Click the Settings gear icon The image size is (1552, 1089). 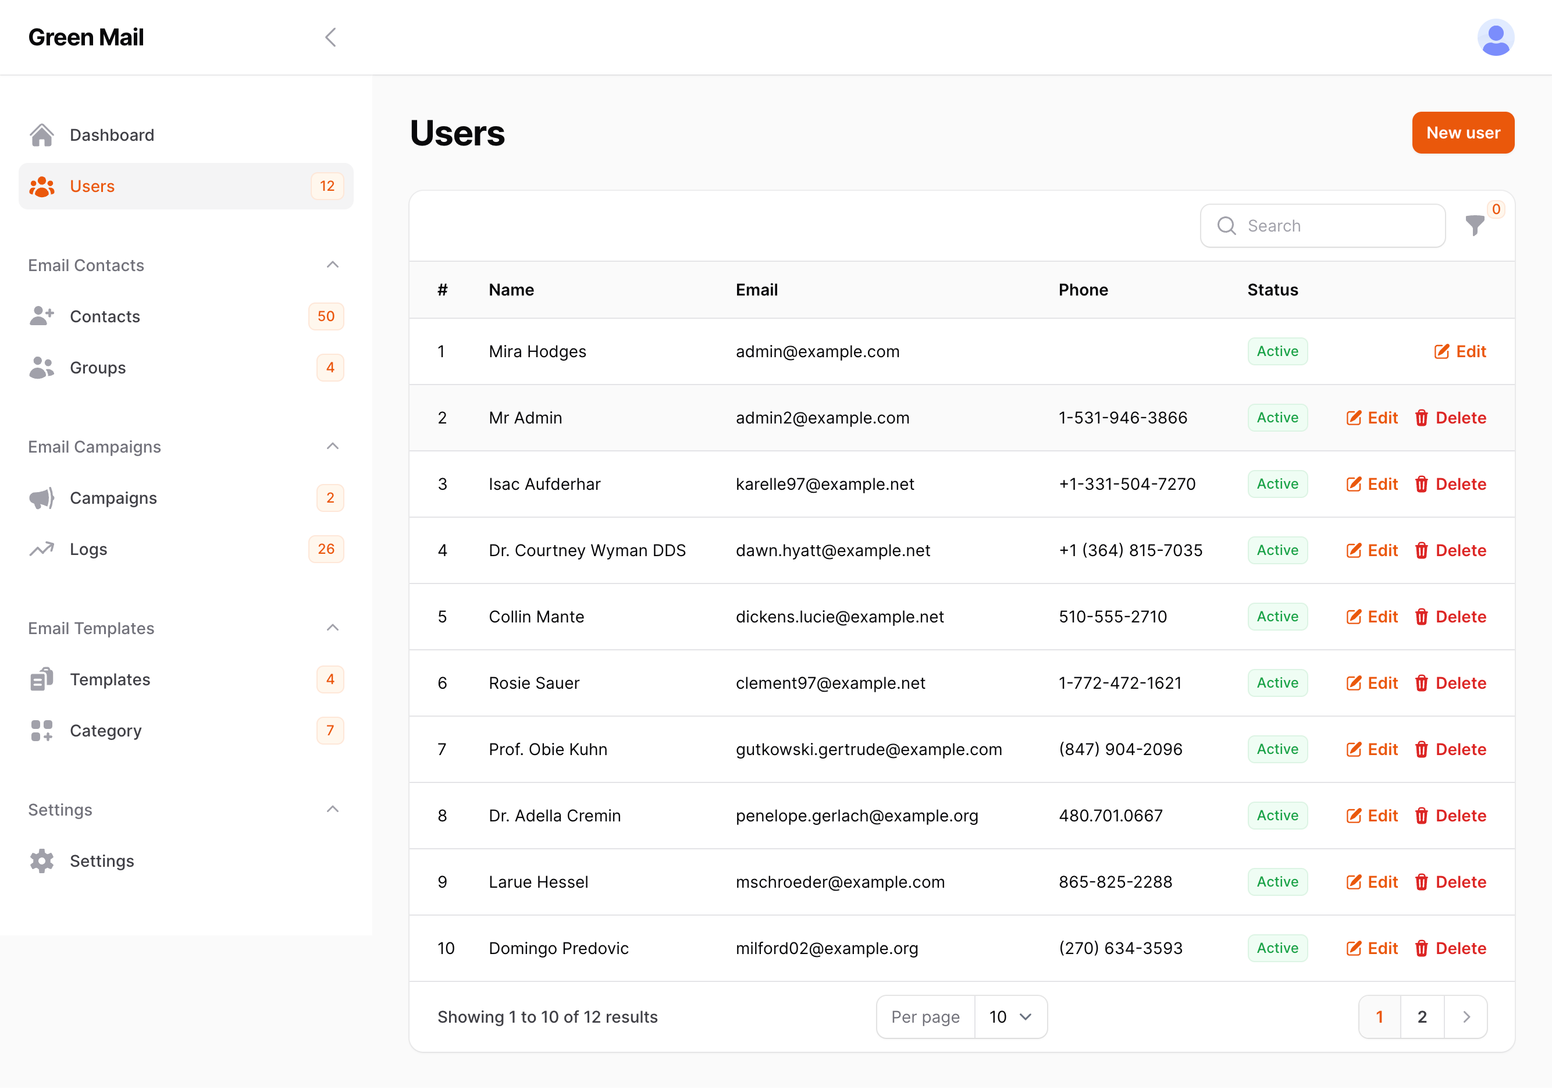click(x=42, y=860)
